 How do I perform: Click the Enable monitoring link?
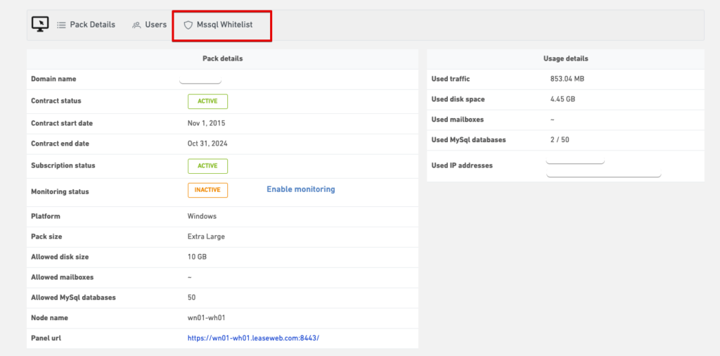tap(301, 189)
